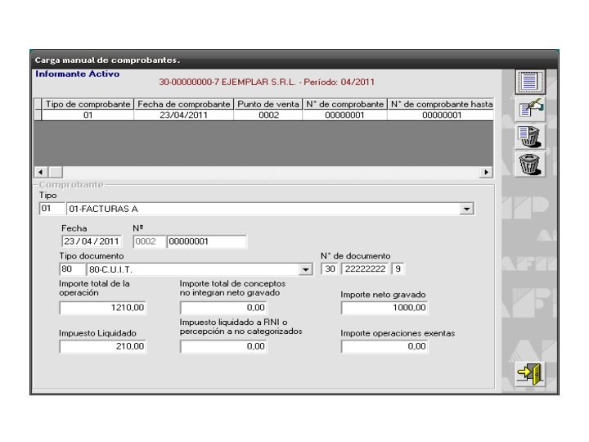
Task: Click the Fecha field 23/04/2011
Action: [x=92, y=241]
